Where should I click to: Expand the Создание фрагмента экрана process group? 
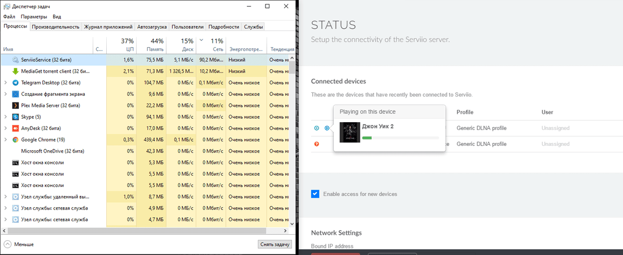click(x=6, y=94)
